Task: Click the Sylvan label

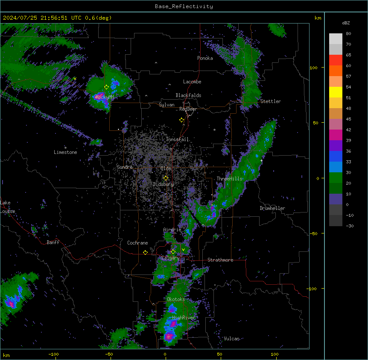Action: tap(166, 105)
